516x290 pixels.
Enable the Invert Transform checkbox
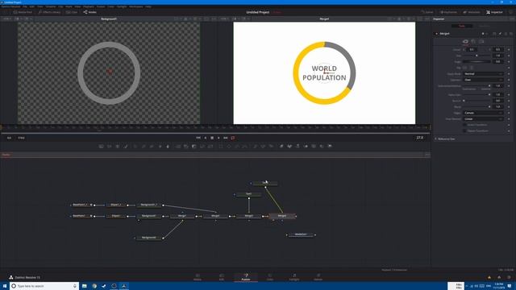[x=465, y=125]
